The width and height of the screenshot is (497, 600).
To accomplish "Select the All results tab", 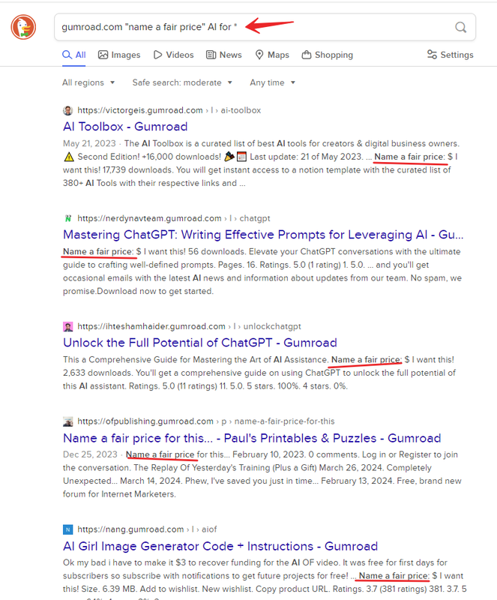I will click(x=74, y=55).
